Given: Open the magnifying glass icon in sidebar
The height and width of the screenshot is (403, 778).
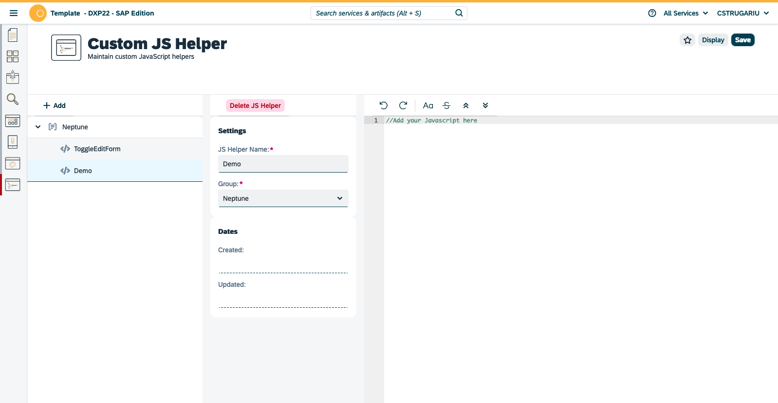Looking at the screenshot, I should pyautogui.click(x=13, y=99).
